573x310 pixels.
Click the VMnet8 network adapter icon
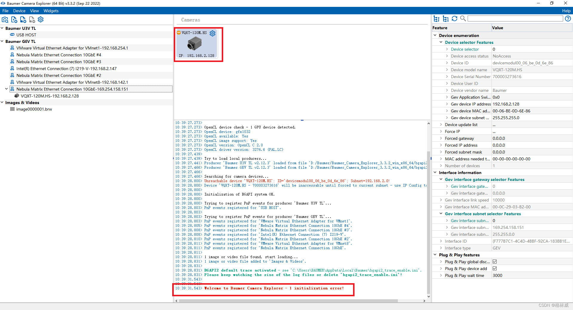pyautogui.click(x=12, y=82)
